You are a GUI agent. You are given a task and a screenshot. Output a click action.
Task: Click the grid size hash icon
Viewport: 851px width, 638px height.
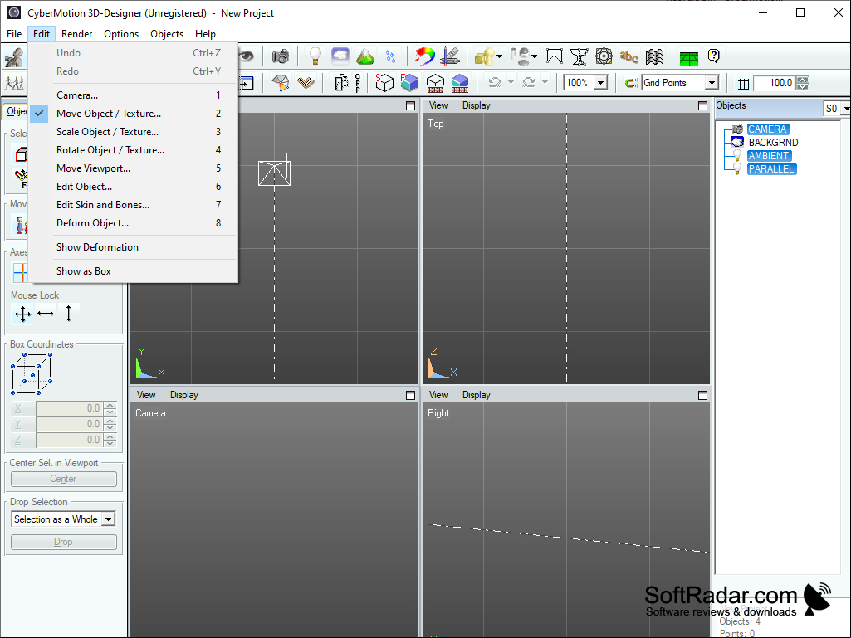click(x=744, y=84)
